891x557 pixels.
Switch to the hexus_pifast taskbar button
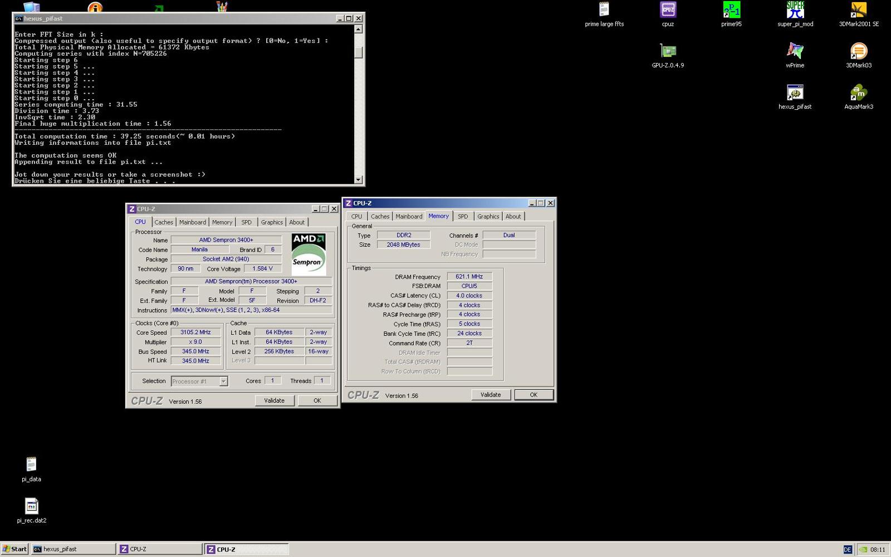tap(74, 549)
